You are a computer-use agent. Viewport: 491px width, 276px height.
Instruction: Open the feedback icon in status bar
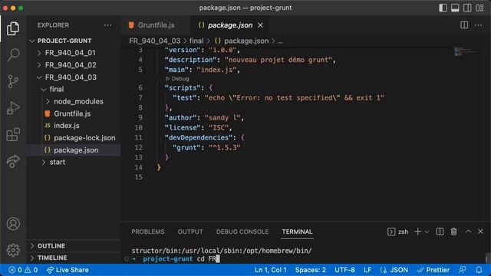point(462,270)
